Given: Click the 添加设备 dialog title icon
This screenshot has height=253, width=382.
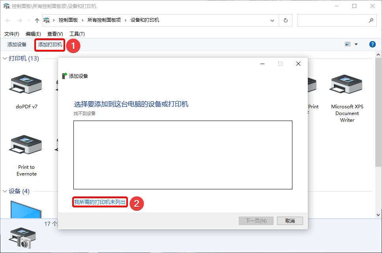Looking at the screenshot, I should (x=64, y=76).
